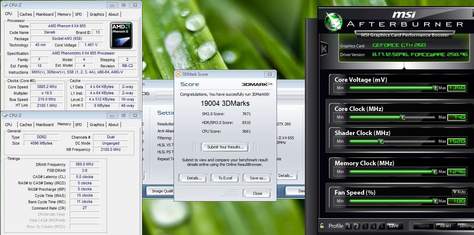Click the 19004 3DMarks score text
Viewport: 474px width, 235px height.
pyautogui.click(x=225, y=103)
